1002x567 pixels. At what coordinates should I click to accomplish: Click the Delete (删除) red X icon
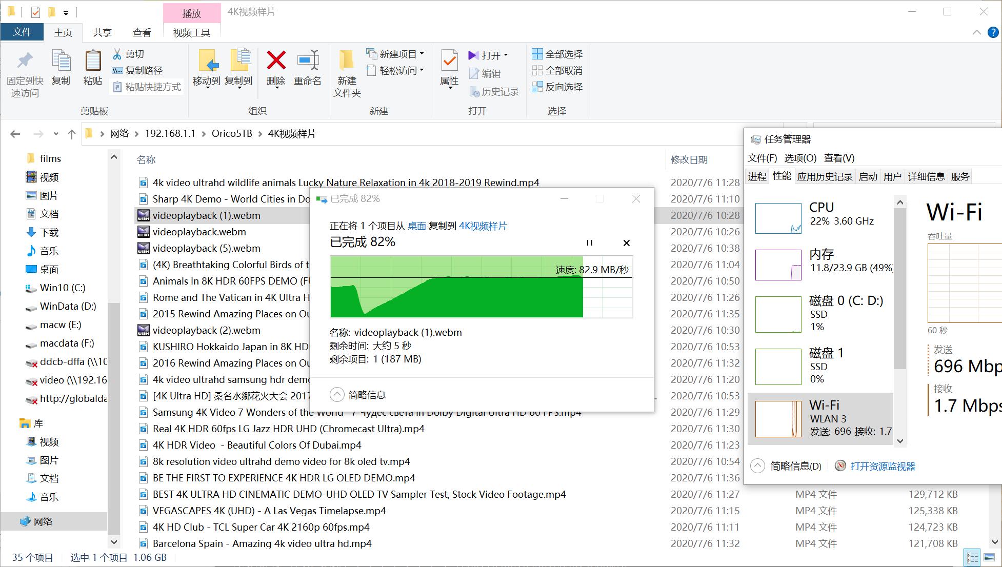pos(276,61)
